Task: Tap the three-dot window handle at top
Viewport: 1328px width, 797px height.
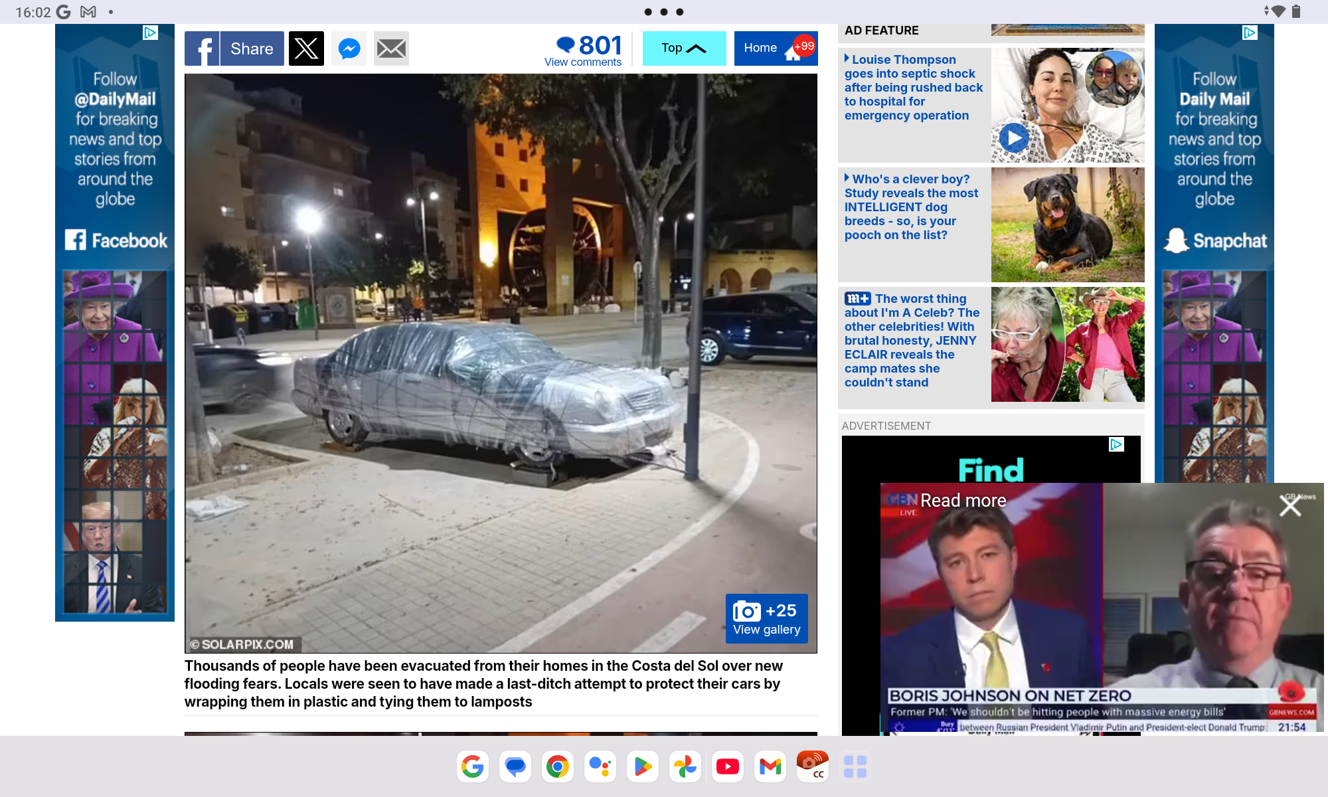Action: pyautogui.click(x=664, y=12)
